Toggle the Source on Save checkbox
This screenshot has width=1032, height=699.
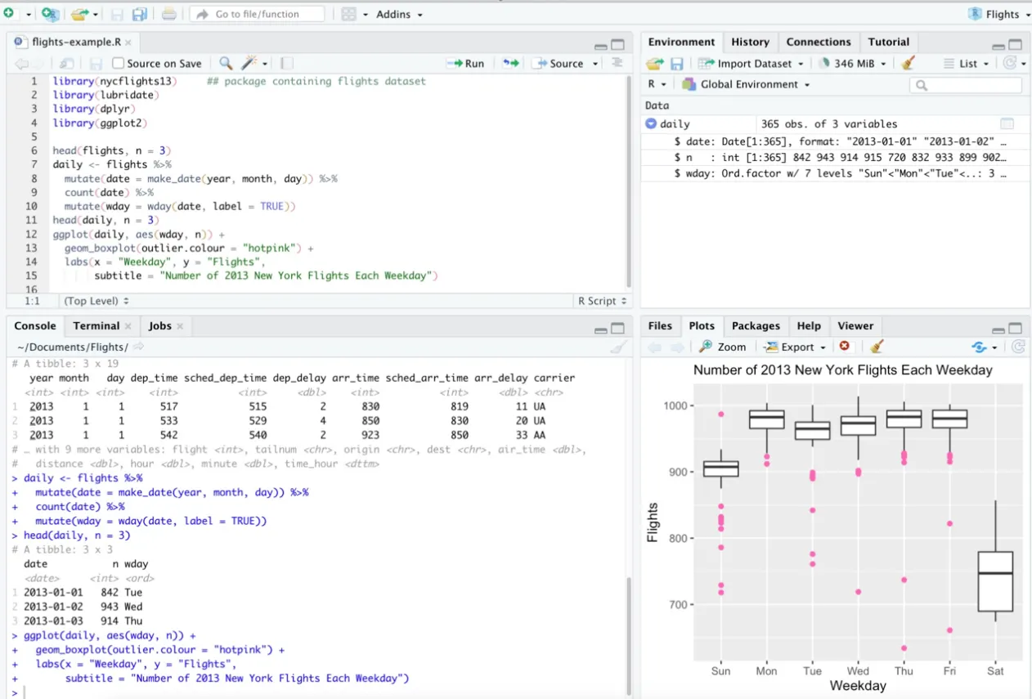(119, 63)
